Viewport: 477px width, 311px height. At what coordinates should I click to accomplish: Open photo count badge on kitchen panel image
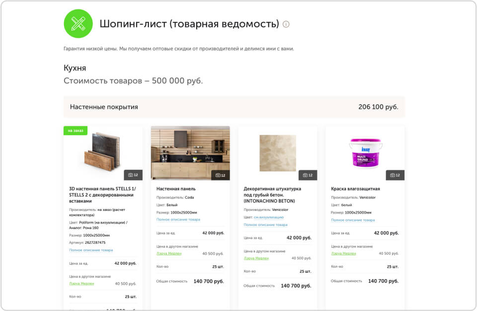[x=221, y=175]
